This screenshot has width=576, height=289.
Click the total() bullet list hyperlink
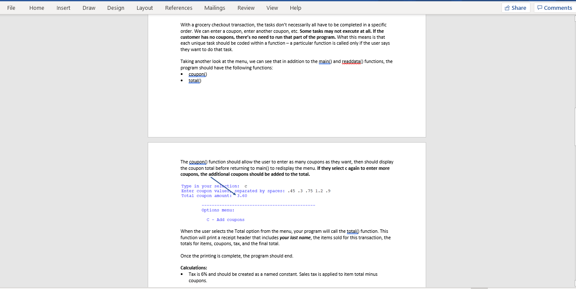click(x=194, y=80)
